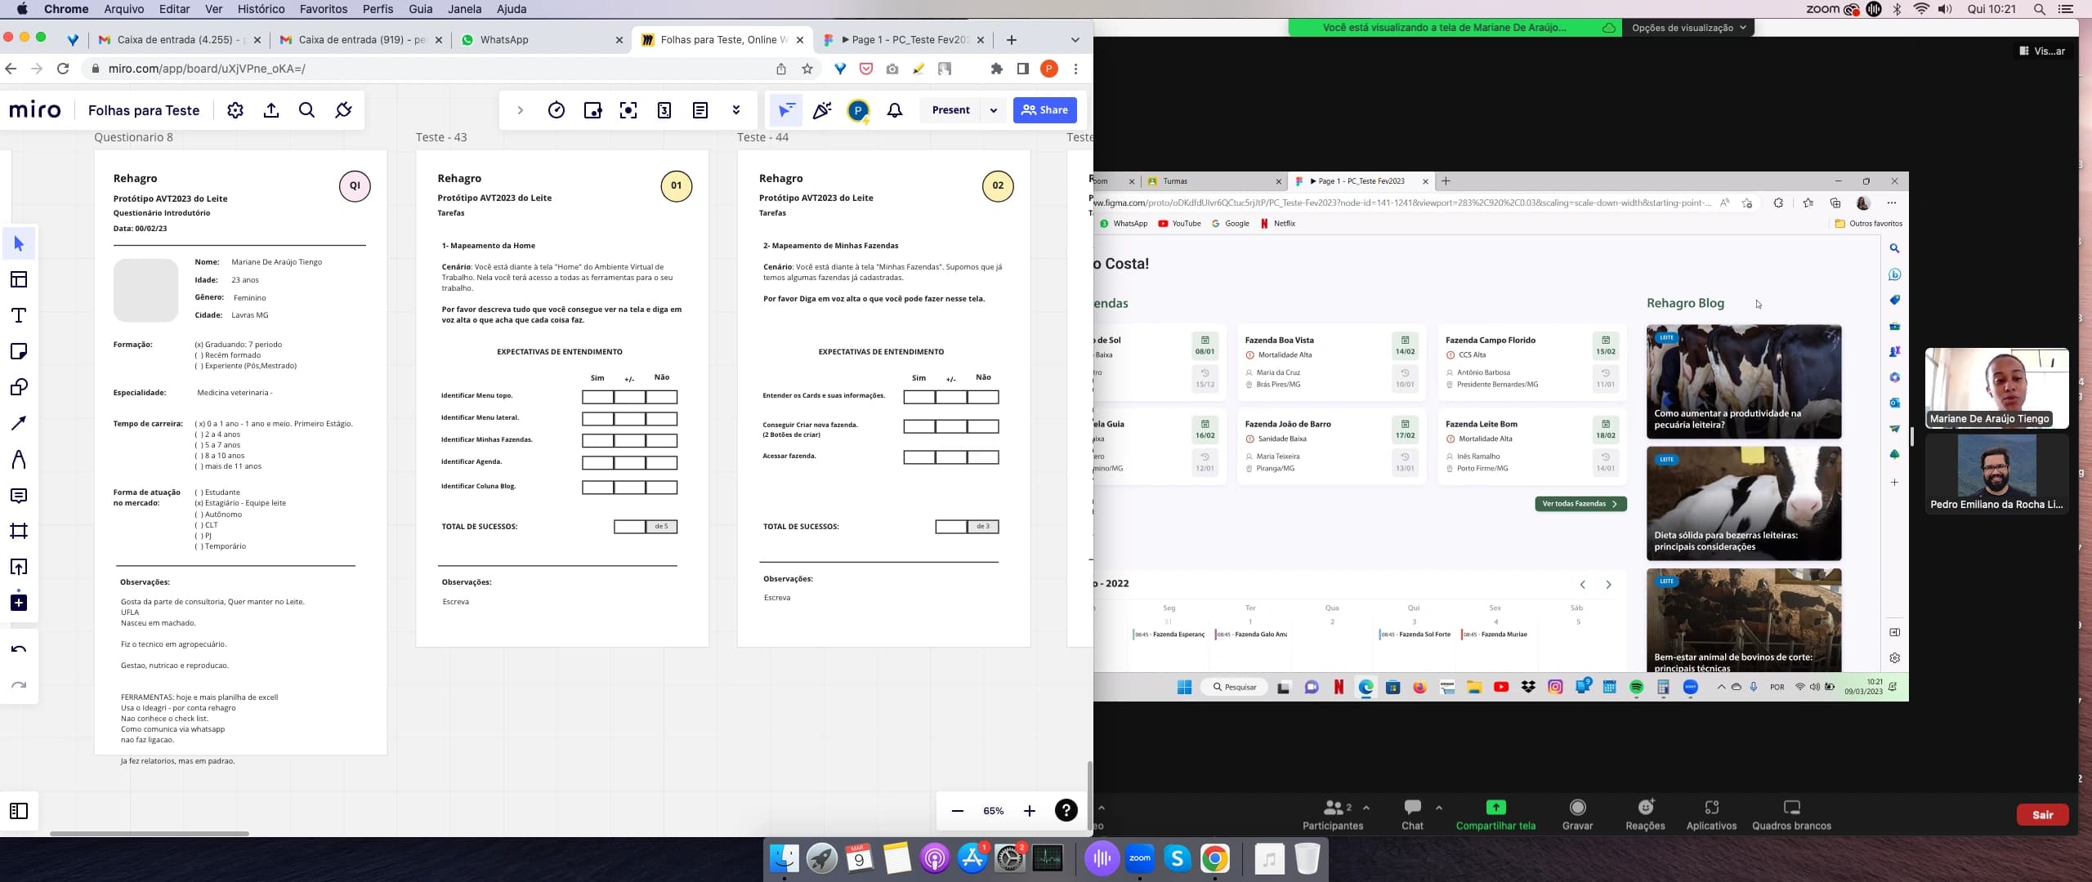The height and width of the screenshot is (882, 2092).
Task: Click the export board icon
Action: coord(271,110)
